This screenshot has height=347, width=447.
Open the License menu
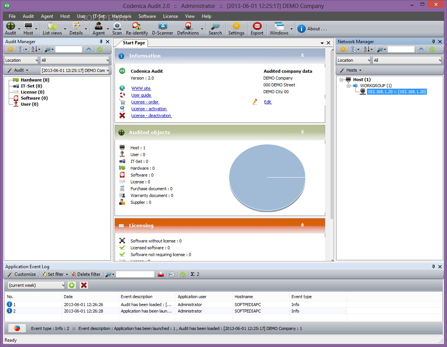170,16
